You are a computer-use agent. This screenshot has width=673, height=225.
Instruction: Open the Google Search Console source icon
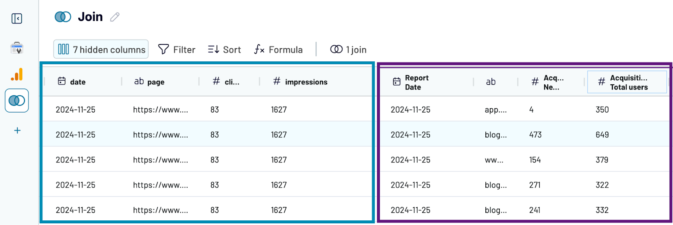coord(17,48)
